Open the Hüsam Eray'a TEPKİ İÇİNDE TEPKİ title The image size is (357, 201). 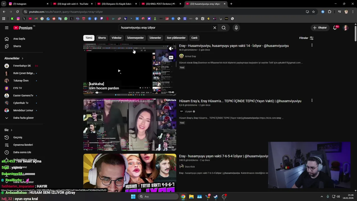[x=240, y=101]
